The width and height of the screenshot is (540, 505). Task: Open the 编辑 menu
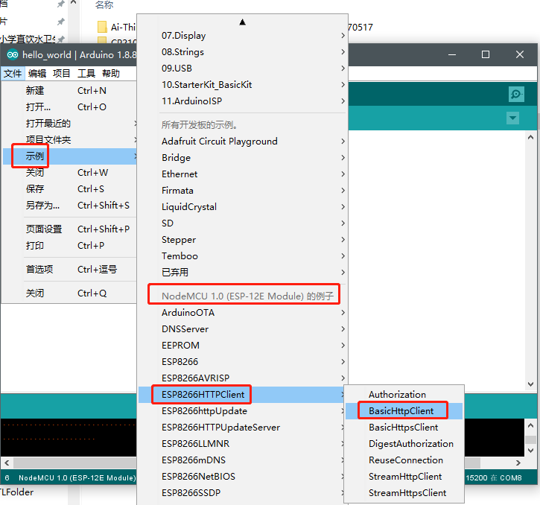pyautogui.click(x=37, y=74)
